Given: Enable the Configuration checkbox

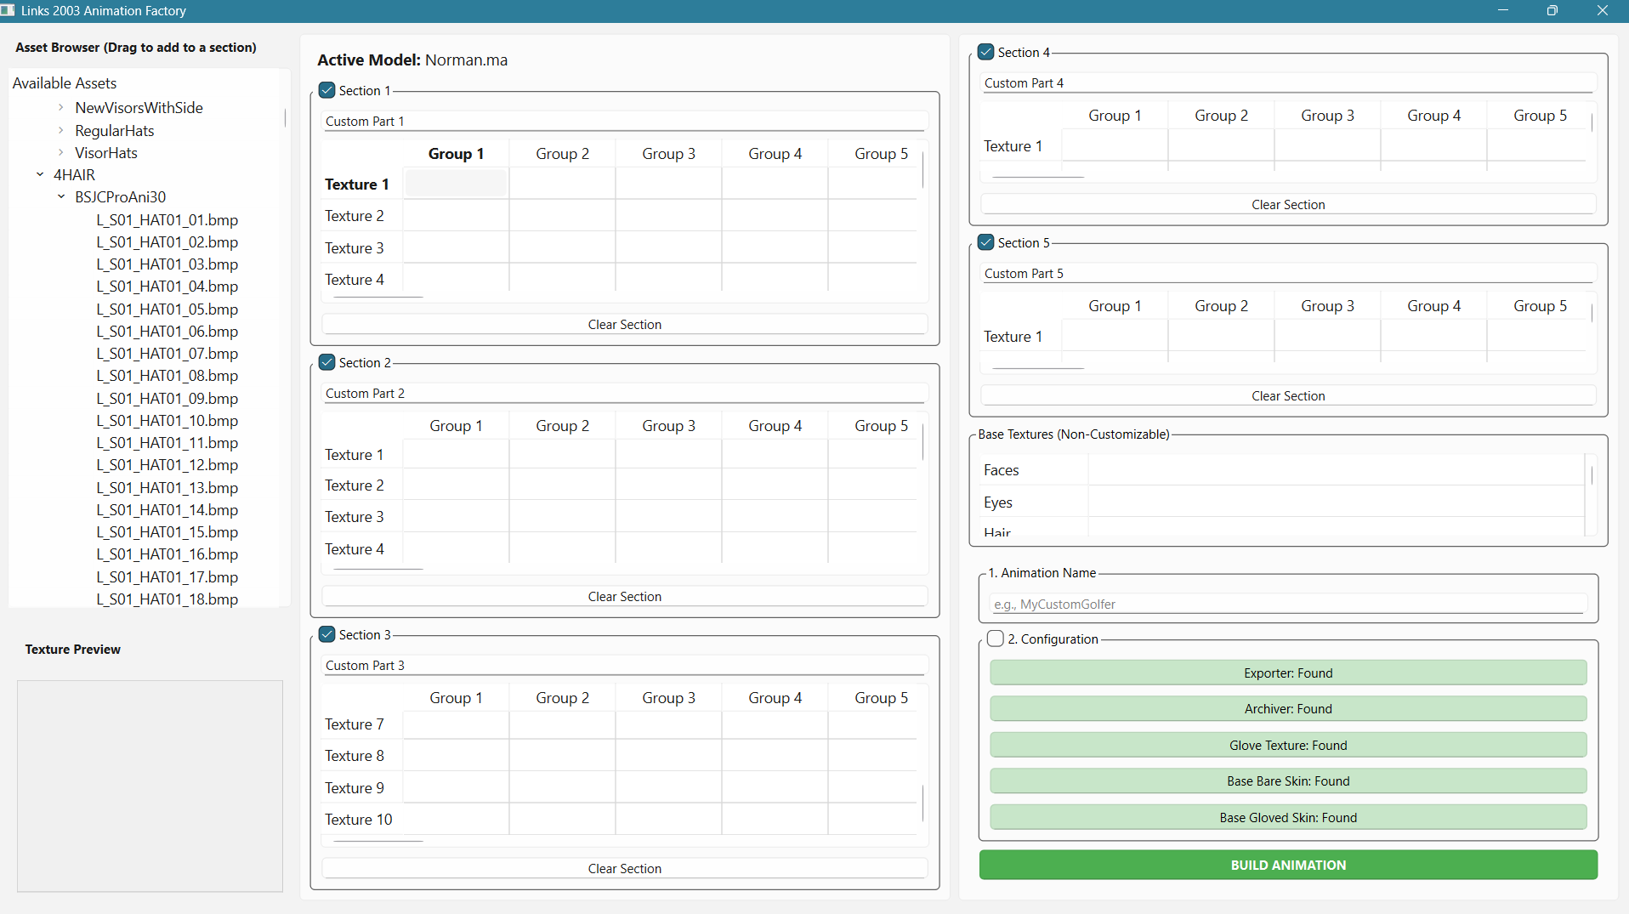Looking at the screenshot, I should click(996, 639).
